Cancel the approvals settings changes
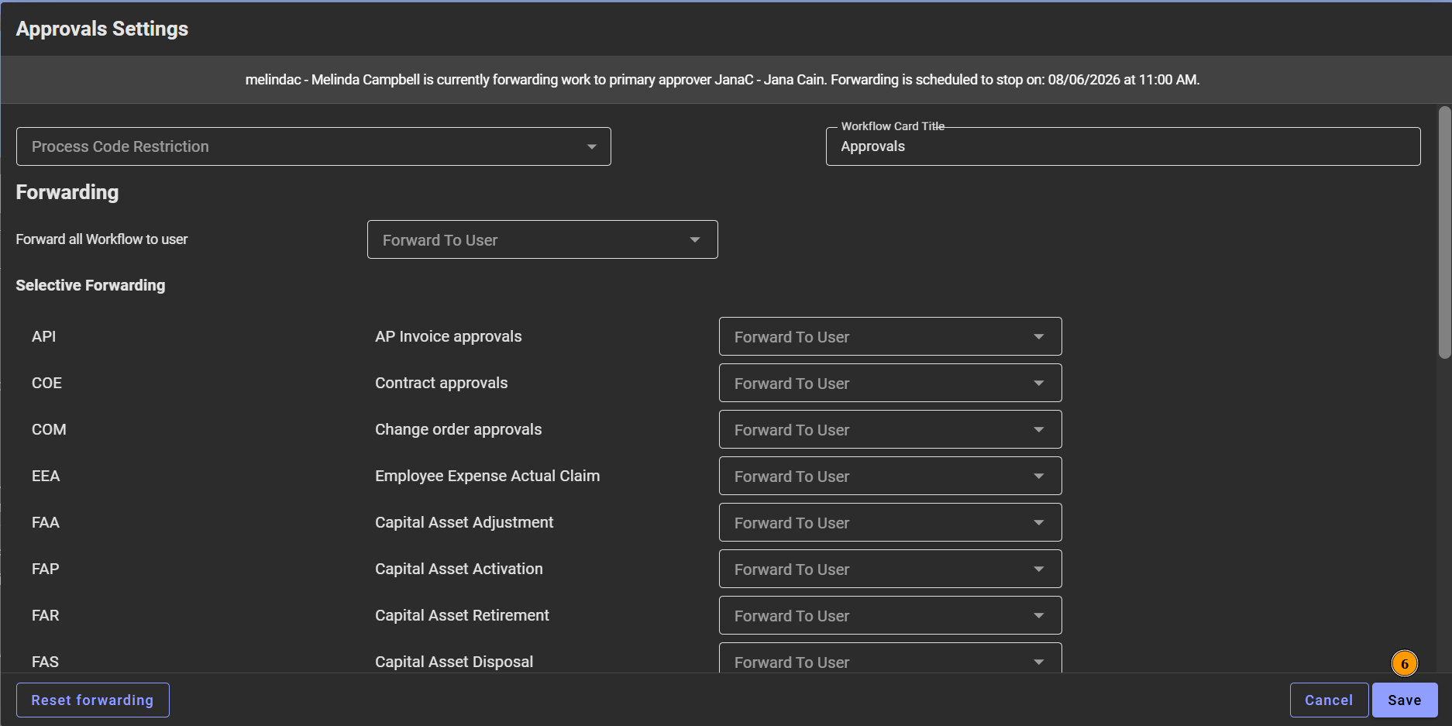This screenshot has height=726, width=1452. [x=1329, y=700]
